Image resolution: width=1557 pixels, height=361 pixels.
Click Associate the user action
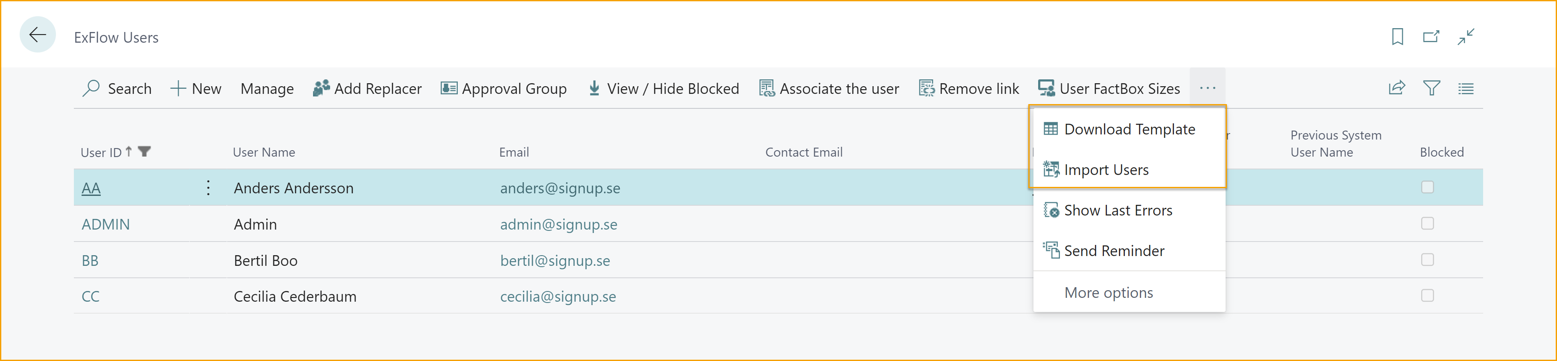(x=828, y=89)
